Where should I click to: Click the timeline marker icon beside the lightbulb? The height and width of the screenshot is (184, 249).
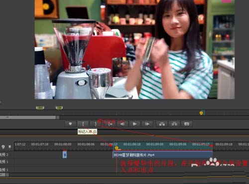[9, 147]
